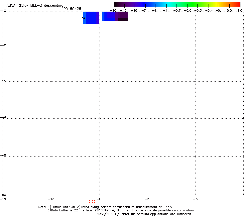Pick the black end of the color scale bar

116,4
